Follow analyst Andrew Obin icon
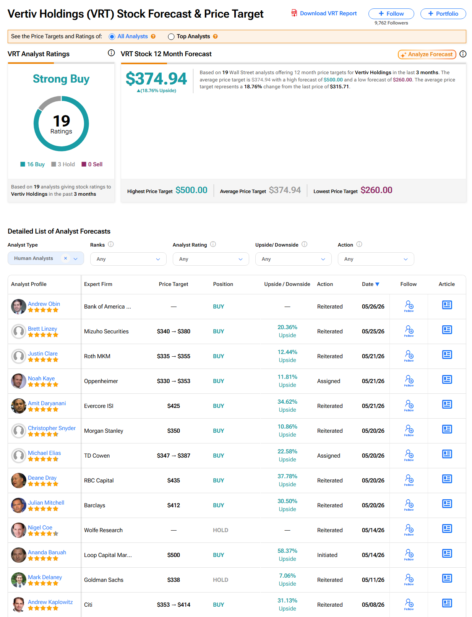472x617 pixels. (x=409, y=306)
